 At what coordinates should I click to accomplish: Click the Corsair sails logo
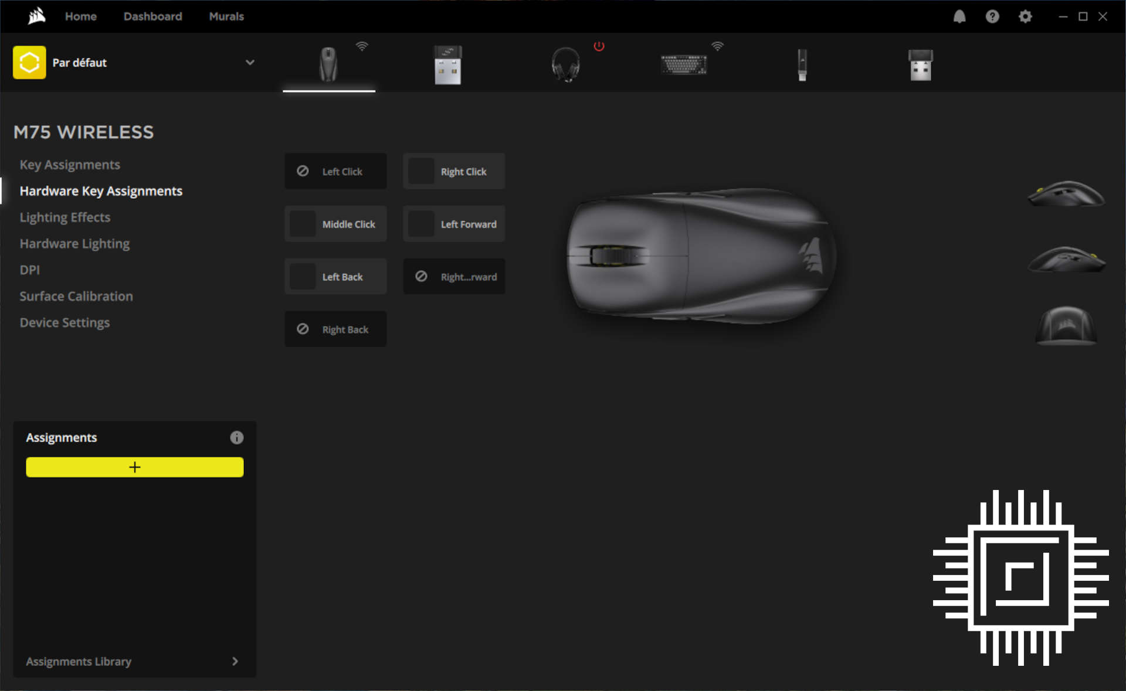[35, 16]
